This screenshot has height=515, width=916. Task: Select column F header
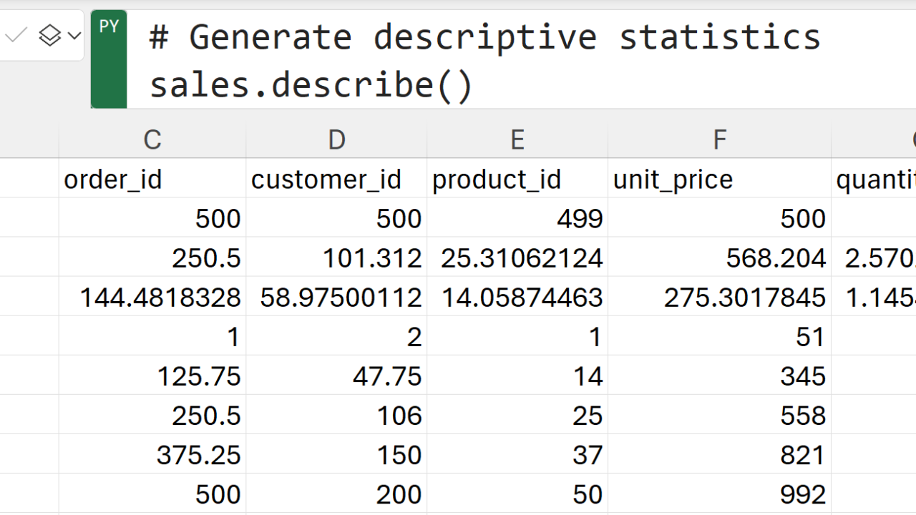[719, 140]
